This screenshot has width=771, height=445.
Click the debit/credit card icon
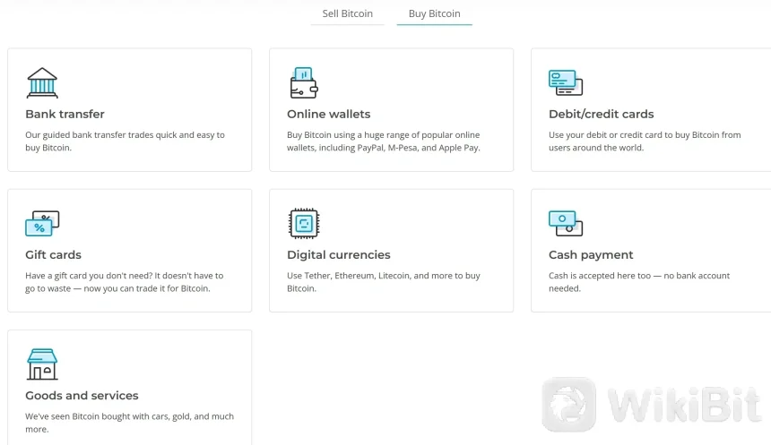pyautogui.click(x=566, y=82)
